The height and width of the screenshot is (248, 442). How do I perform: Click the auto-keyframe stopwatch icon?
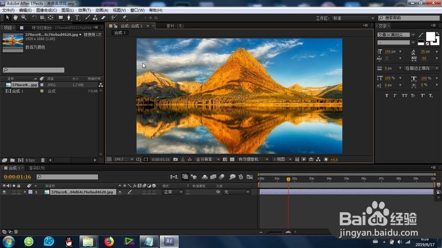point(241,177)
